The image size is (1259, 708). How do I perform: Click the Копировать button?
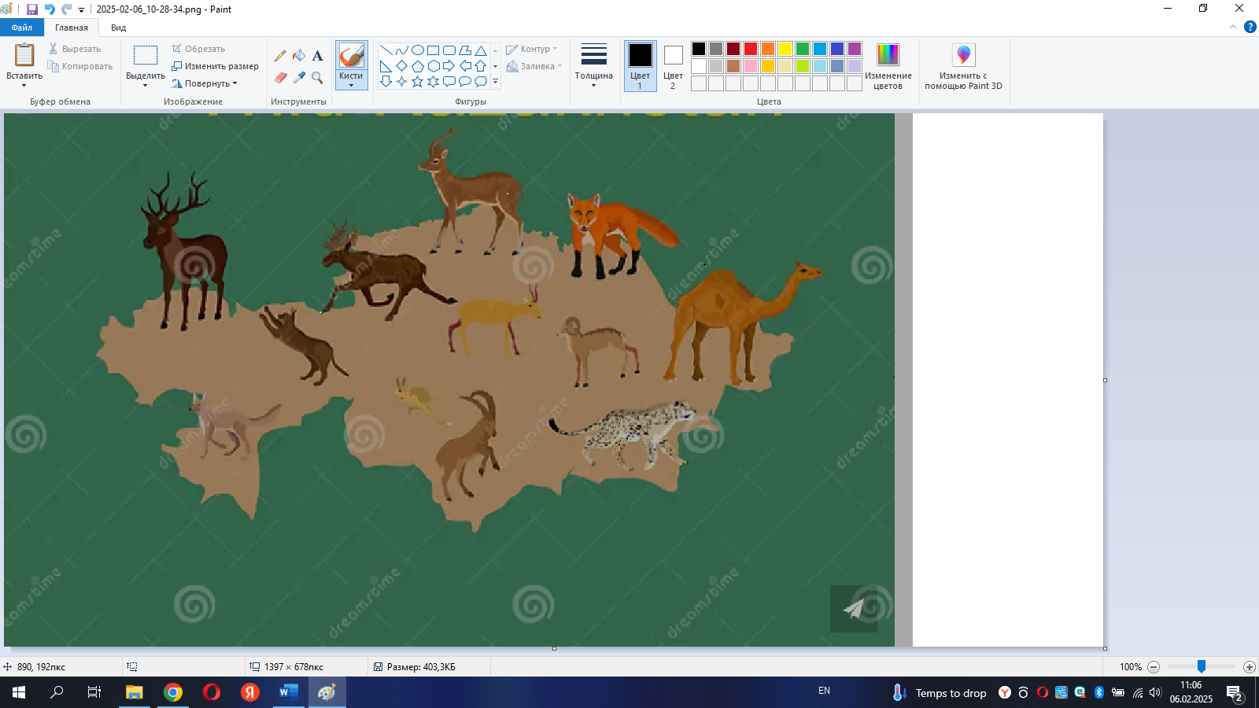[x=80, y=66]
